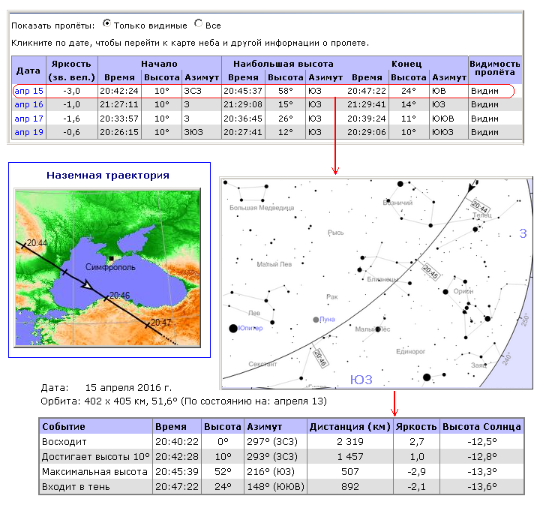
Task: Click the brightness value -3,0
Action: (x=72, y=91)
